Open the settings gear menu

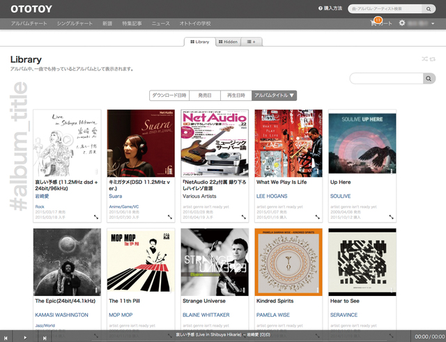click(401, 23)
